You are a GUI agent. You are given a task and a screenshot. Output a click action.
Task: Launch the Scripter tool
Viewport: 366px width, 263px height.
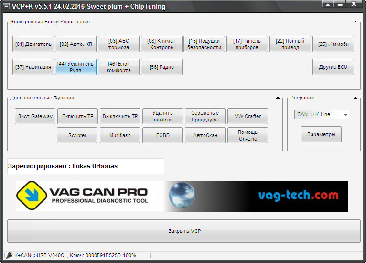77,135
